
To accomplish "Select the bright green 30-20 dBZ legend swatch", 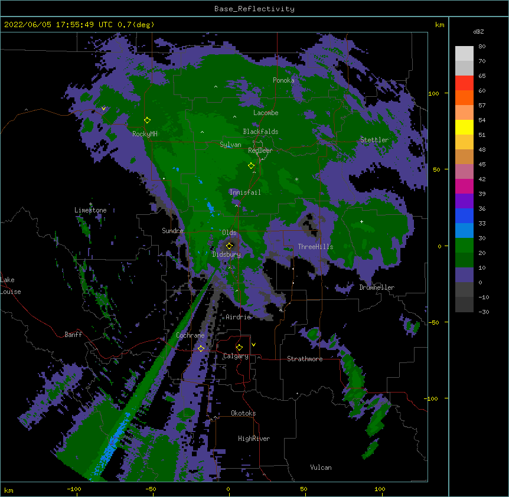I will (x=464, y=246).
